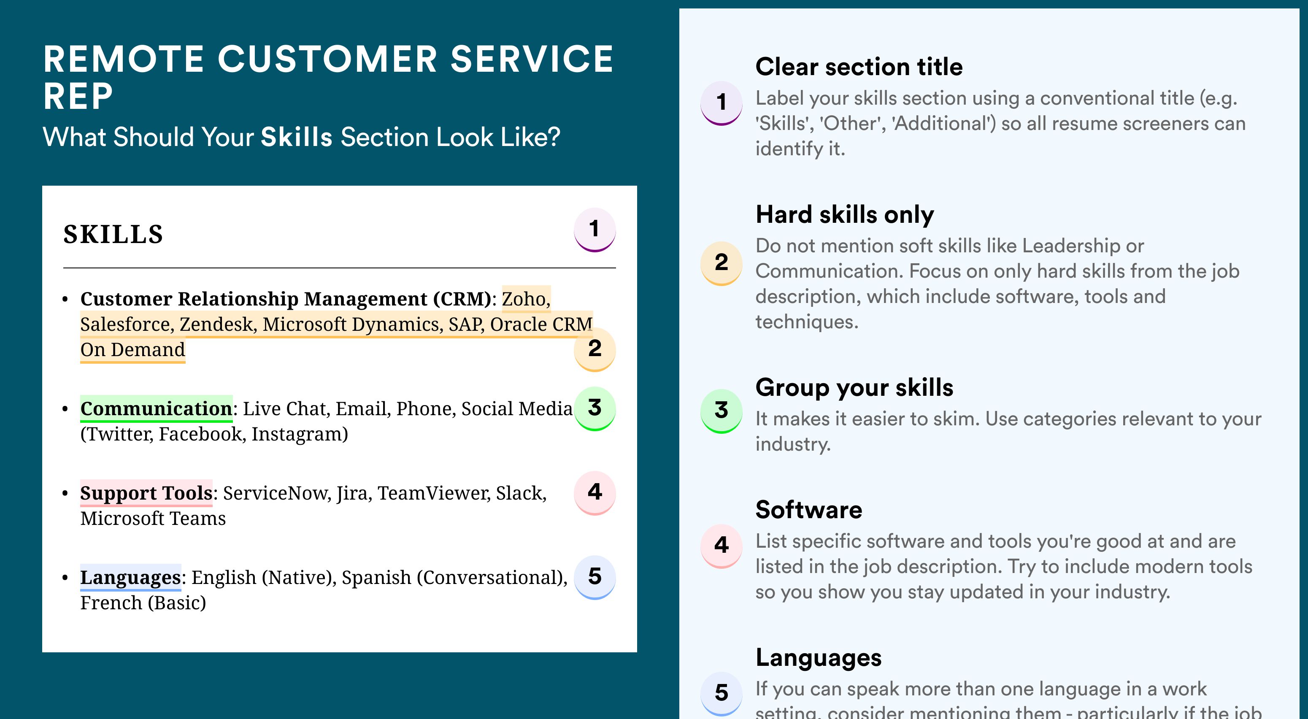Image resolution: width=1308 pixels, height=719 pixels.
Task: Select the number 1 circle next to Clear section title
Action: (x=722, y=103)
